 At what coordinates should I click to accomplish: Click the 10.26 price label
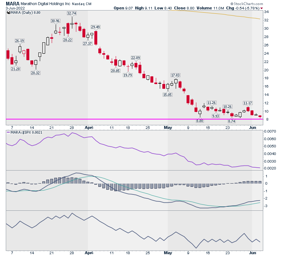pos(227,107)
